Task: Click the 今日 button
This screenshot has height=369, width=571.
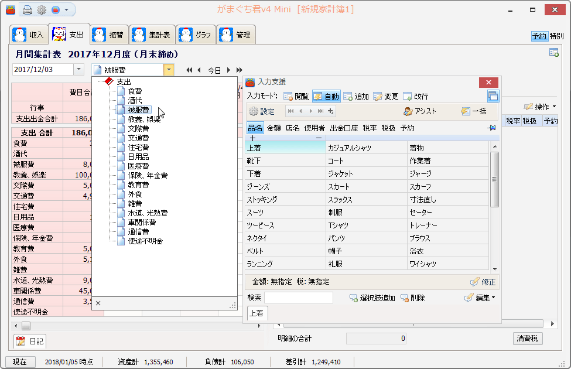Action: [214, 70]
